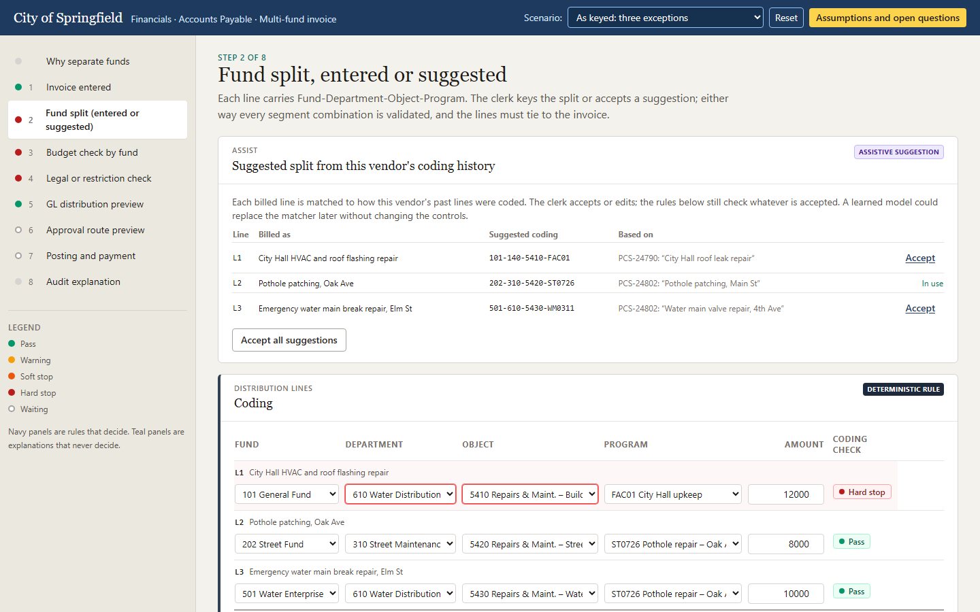Click the ASSISTIVE SUGGESTION tag
980x612 pixels.
[898, 152]
